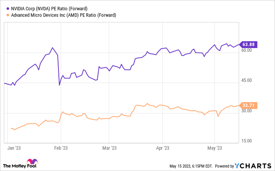
Task: Click the Apr '23 axis label
Action: pyautogui.click(x=163, y=147)
